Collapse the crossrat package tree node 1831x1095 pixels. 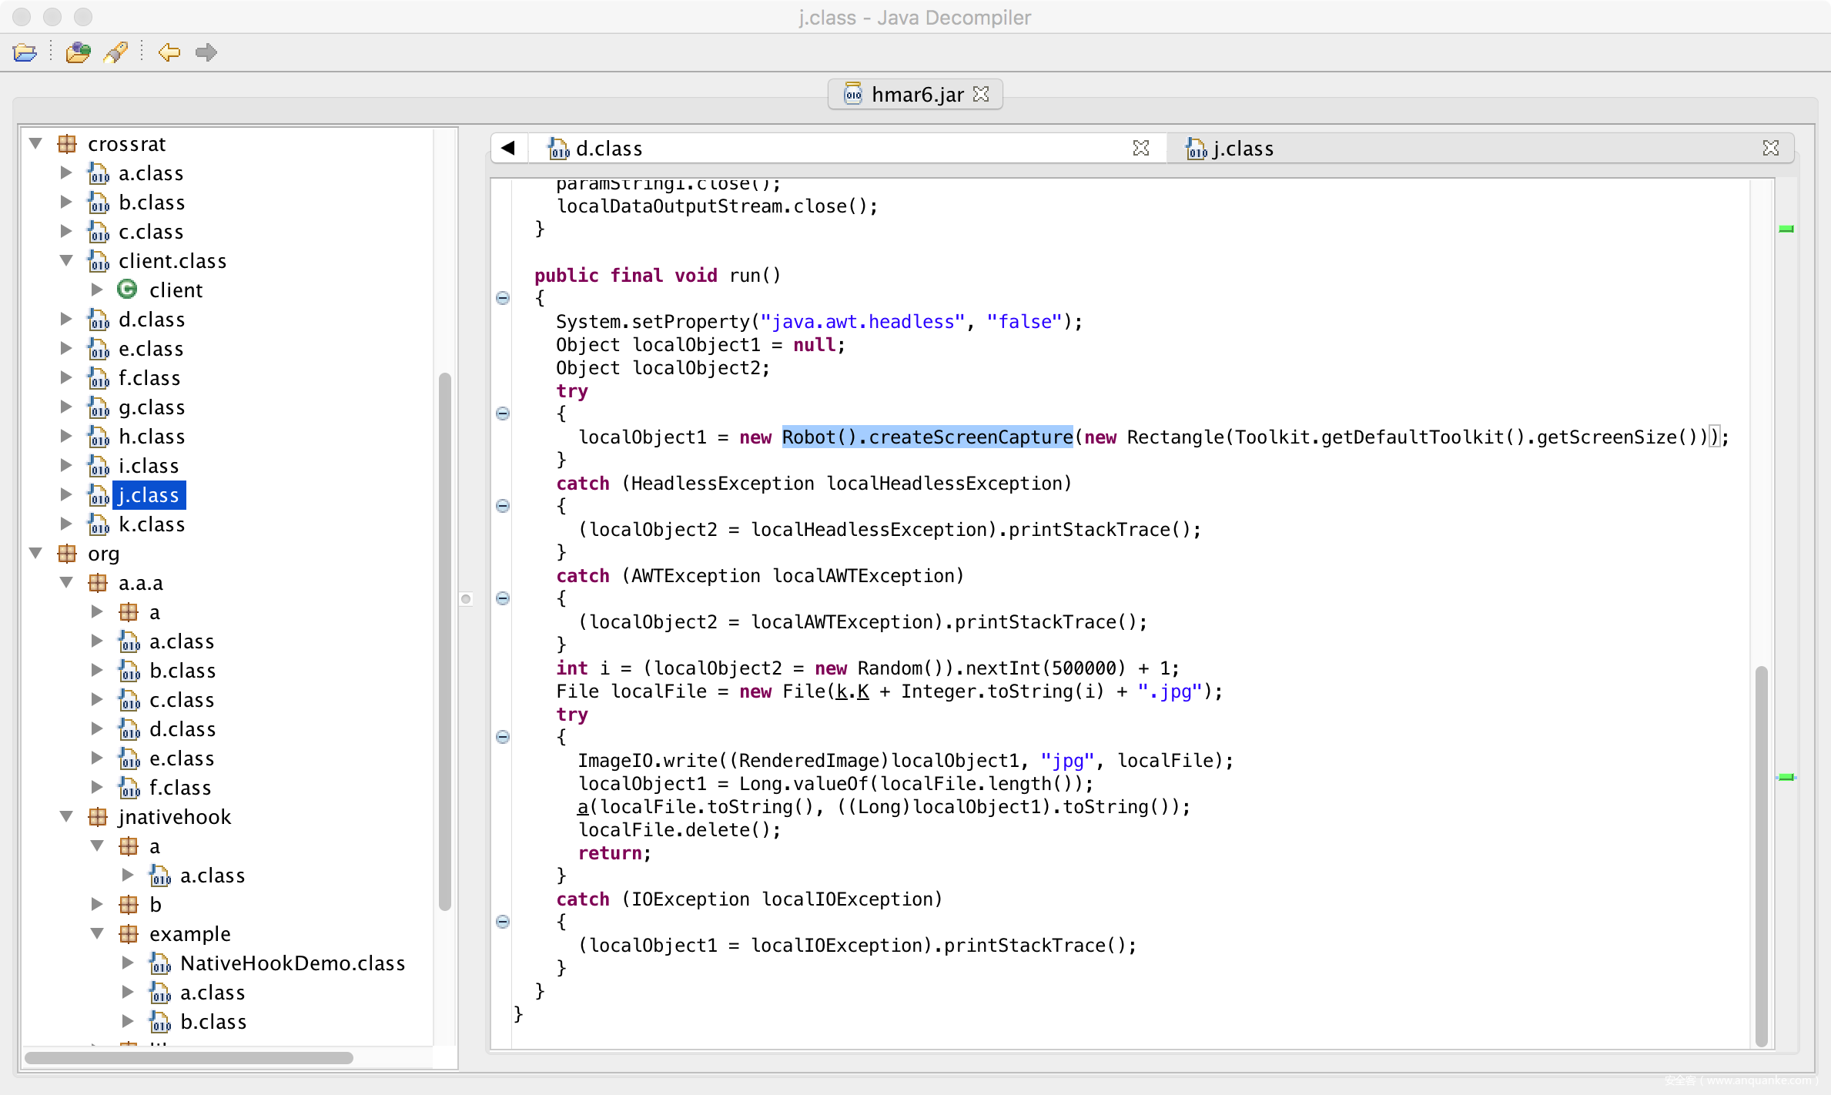pos(35,144)
